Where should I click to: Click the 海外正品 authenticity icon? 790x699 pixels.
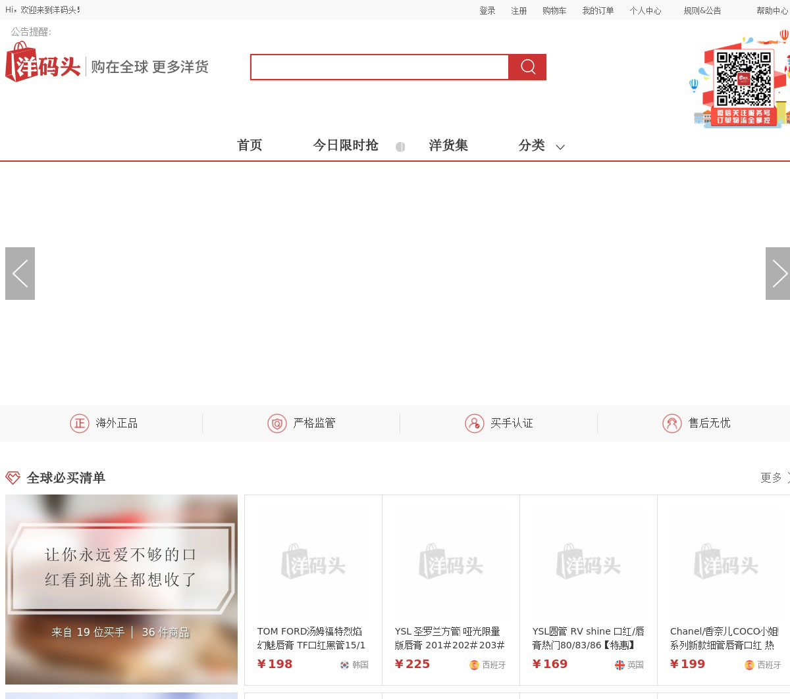80,423
